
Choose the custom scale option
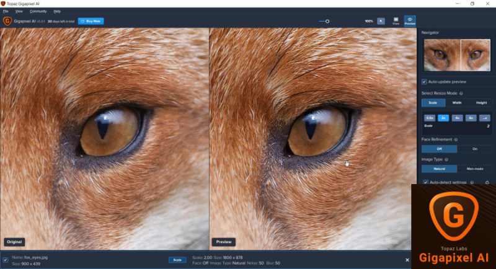point(485,118)
